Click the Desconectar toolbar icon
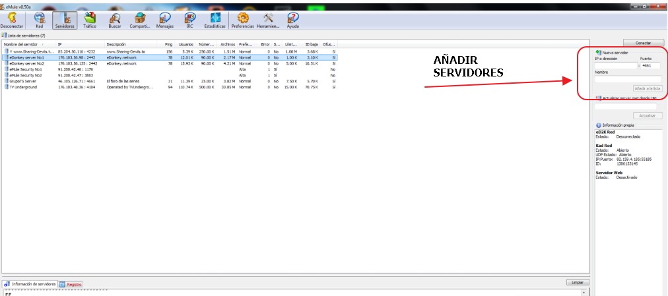 point(12,20)
